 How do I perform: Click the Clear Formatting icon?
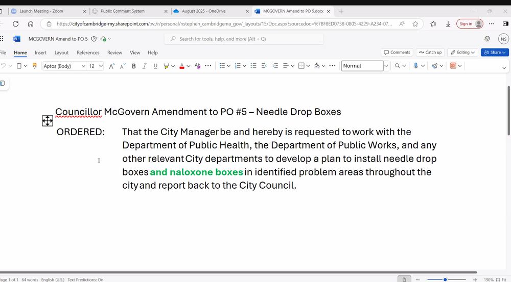[x=197, y=66]
